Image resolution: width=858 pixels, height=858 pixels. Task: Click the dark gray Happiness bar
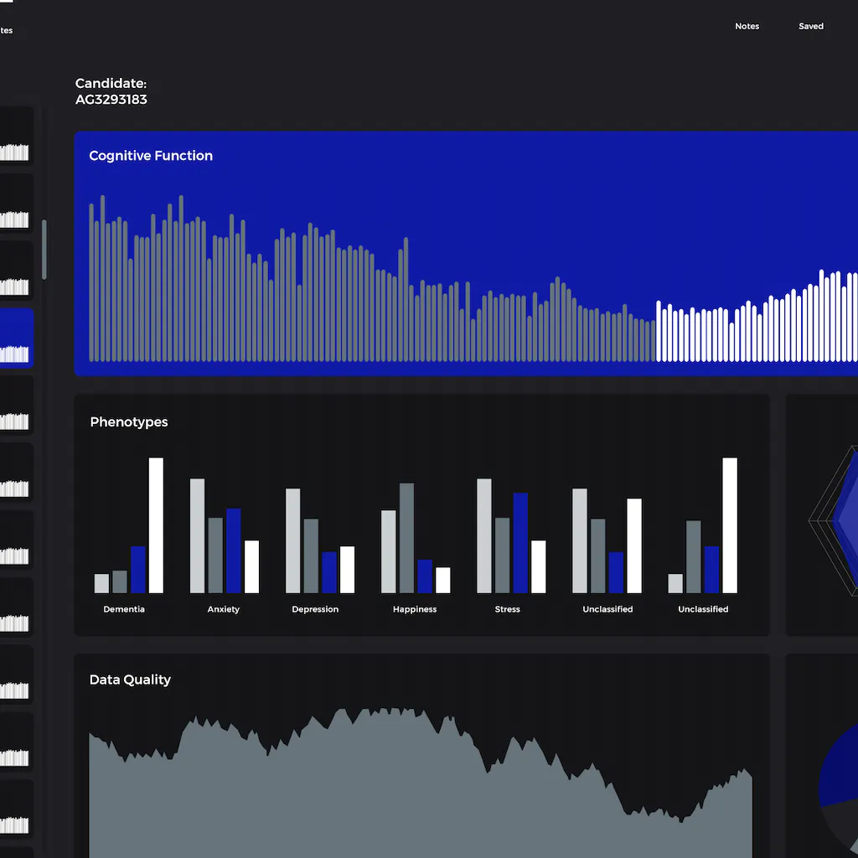tap(406, 538)
